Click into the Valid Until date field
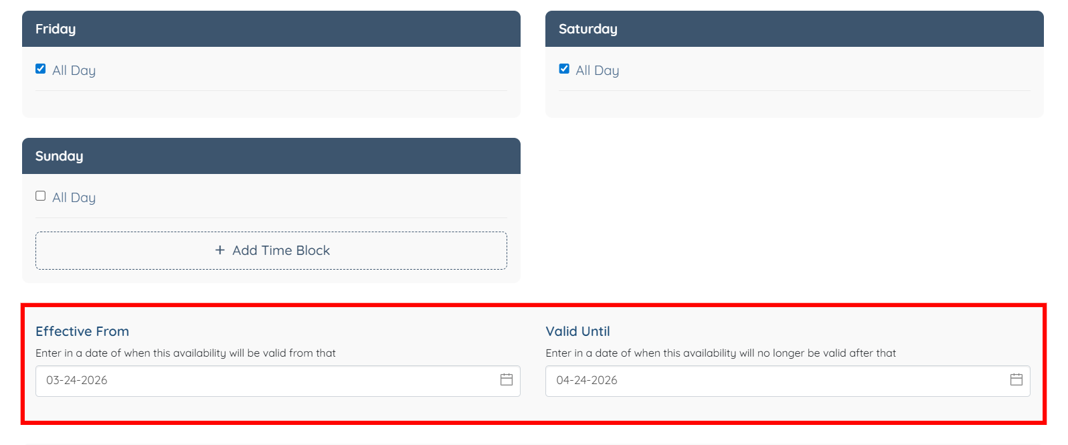 click(776, 381)
